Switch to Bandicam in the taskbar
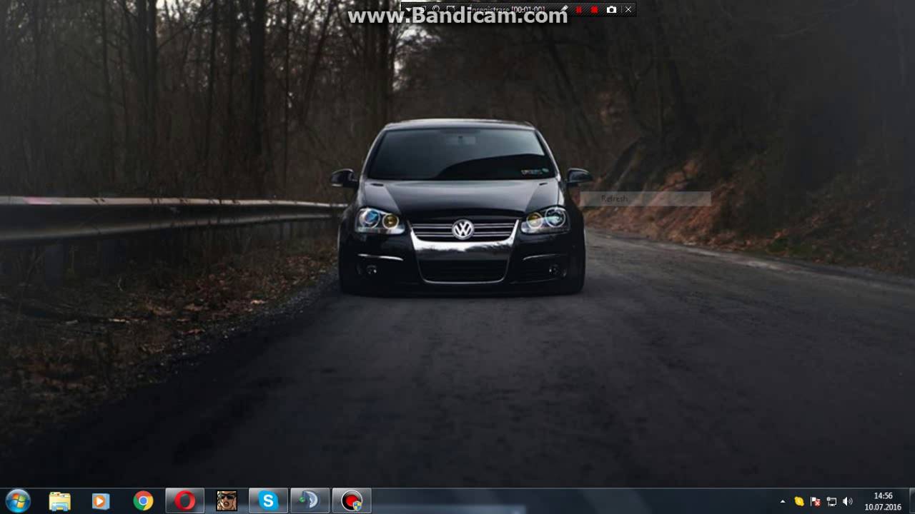The width and height of the screenshot is (915, 514). tap(352, 501)
